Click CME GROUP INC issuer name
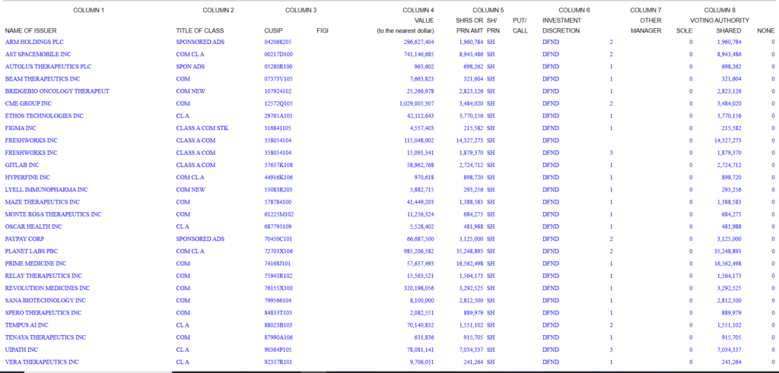This screenshot has width=779, height=373. pyautogui.click(x=28, y=103)
